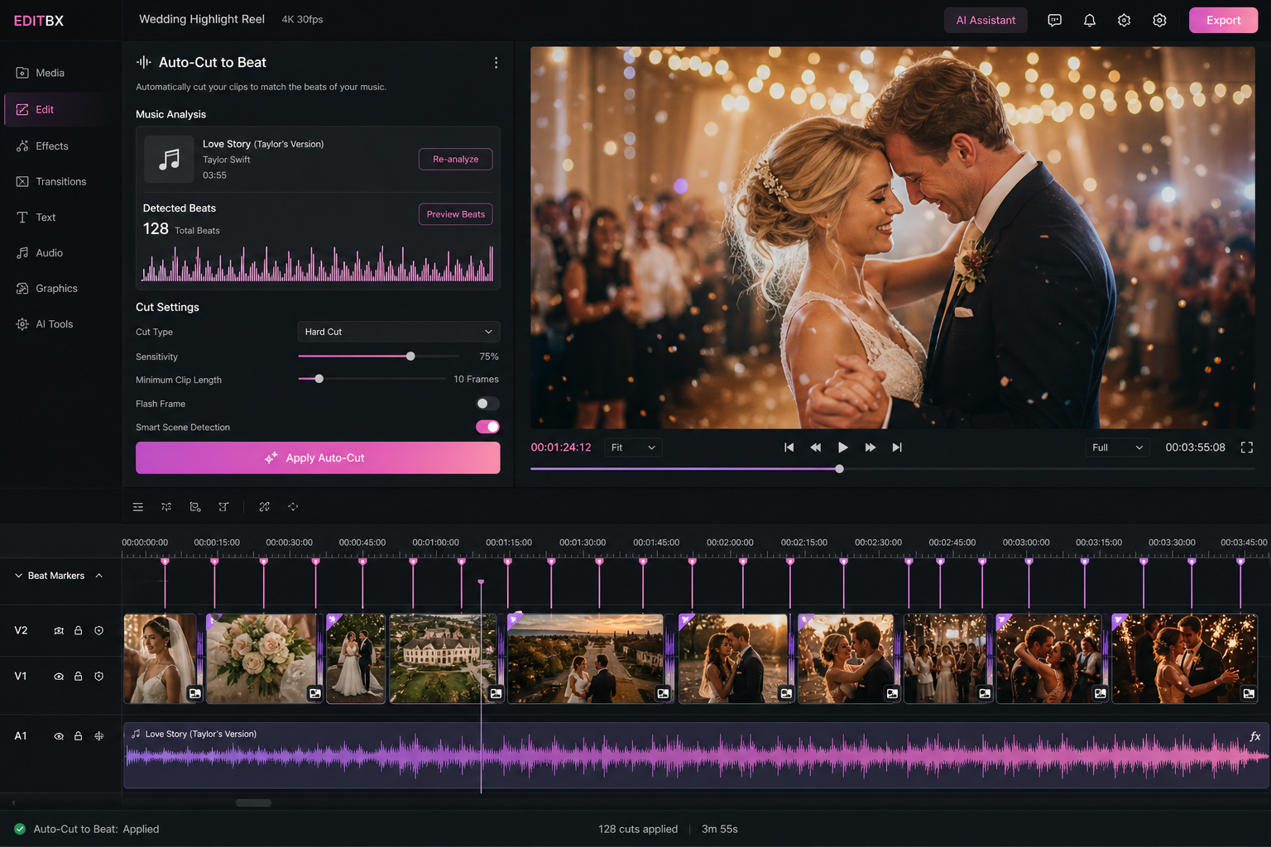Hide the V1 track with eye icon
The width and height of the screenshot is (1271, 847).
(x=59, y=676)
